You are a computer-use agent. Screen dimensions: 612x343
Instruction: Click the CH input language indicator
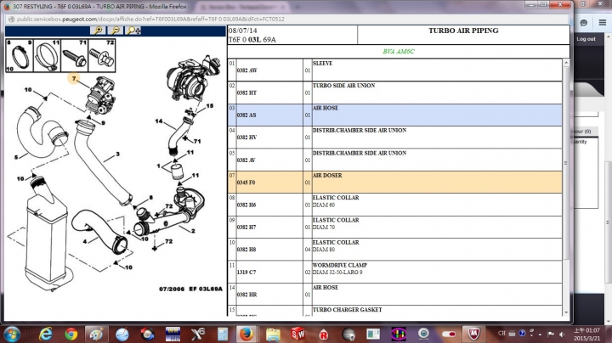[x=501, y=334]
